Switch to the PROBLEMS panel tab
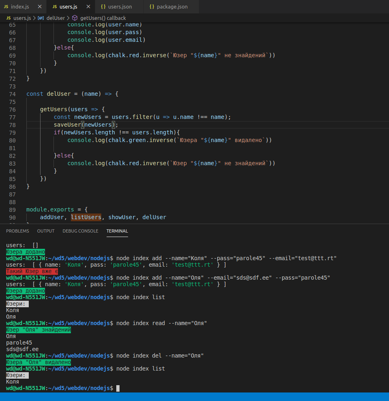Screen dimensions: 389x401 click(17, 231)
